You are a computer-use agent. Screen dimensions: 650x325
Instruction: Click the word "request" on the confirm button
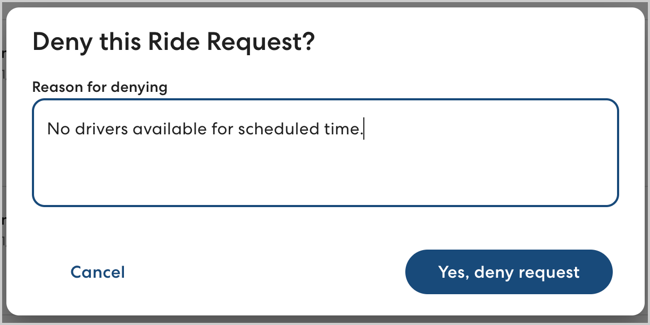(549, 272)
